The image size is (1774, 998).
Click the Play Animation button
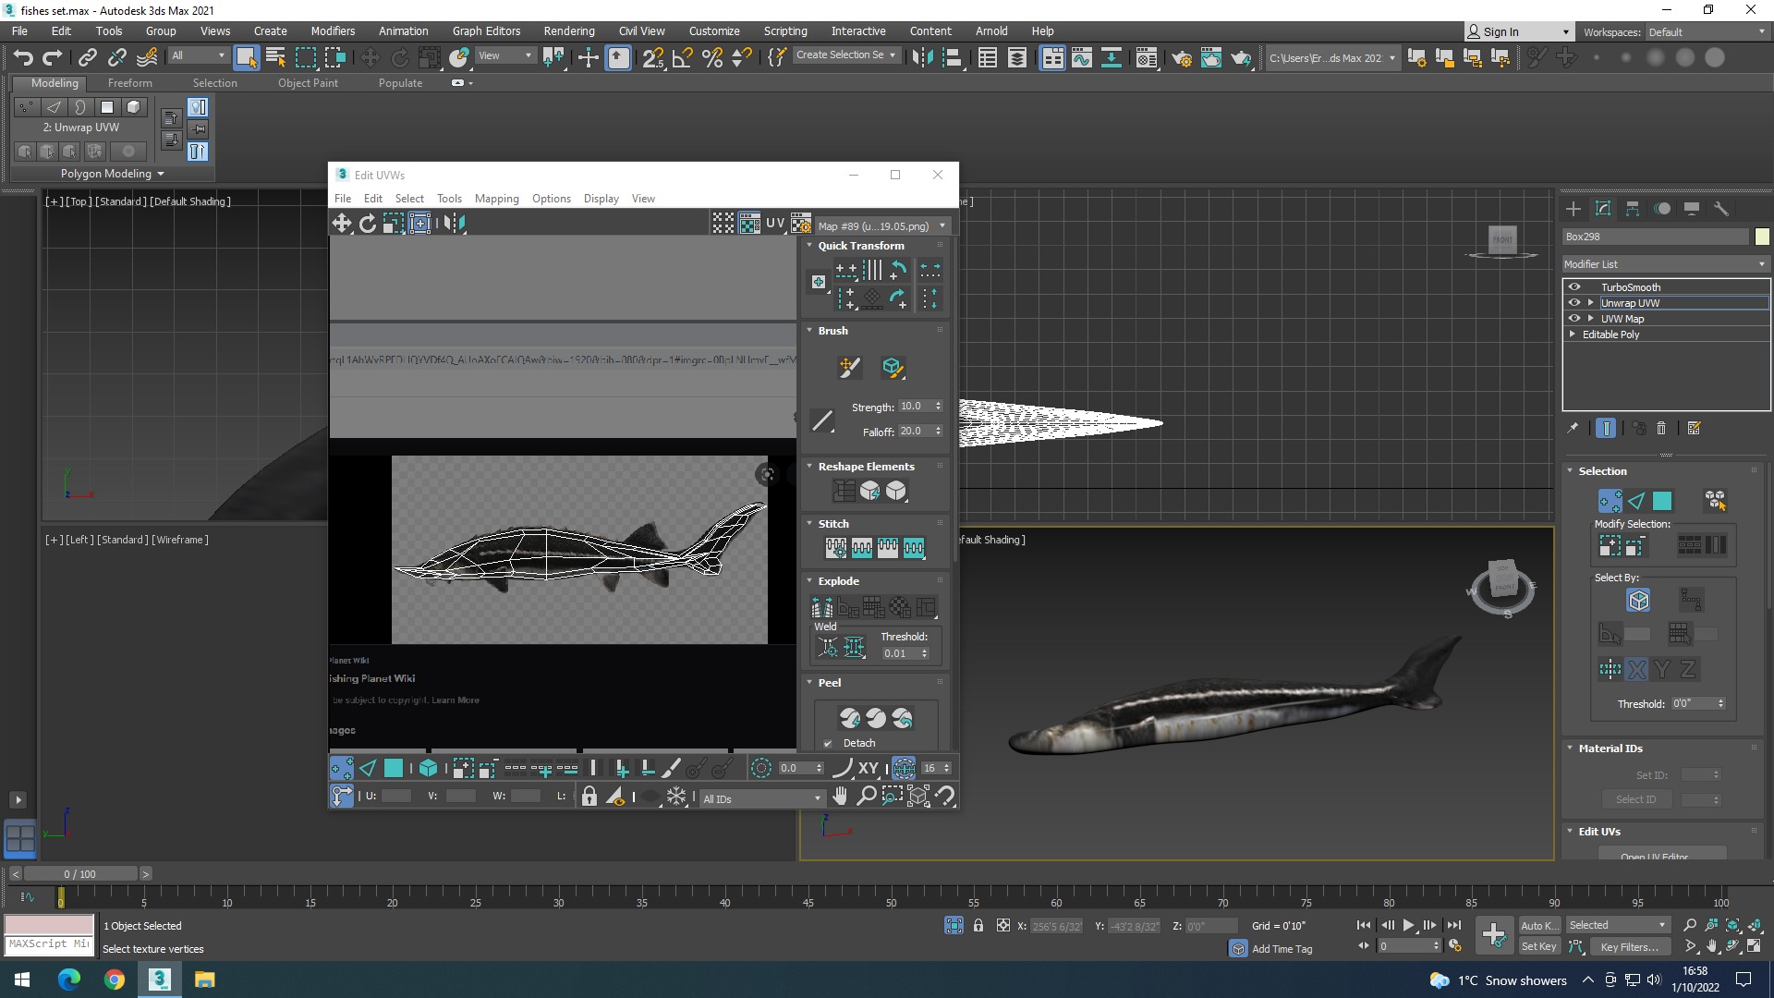pos(1408,925)
